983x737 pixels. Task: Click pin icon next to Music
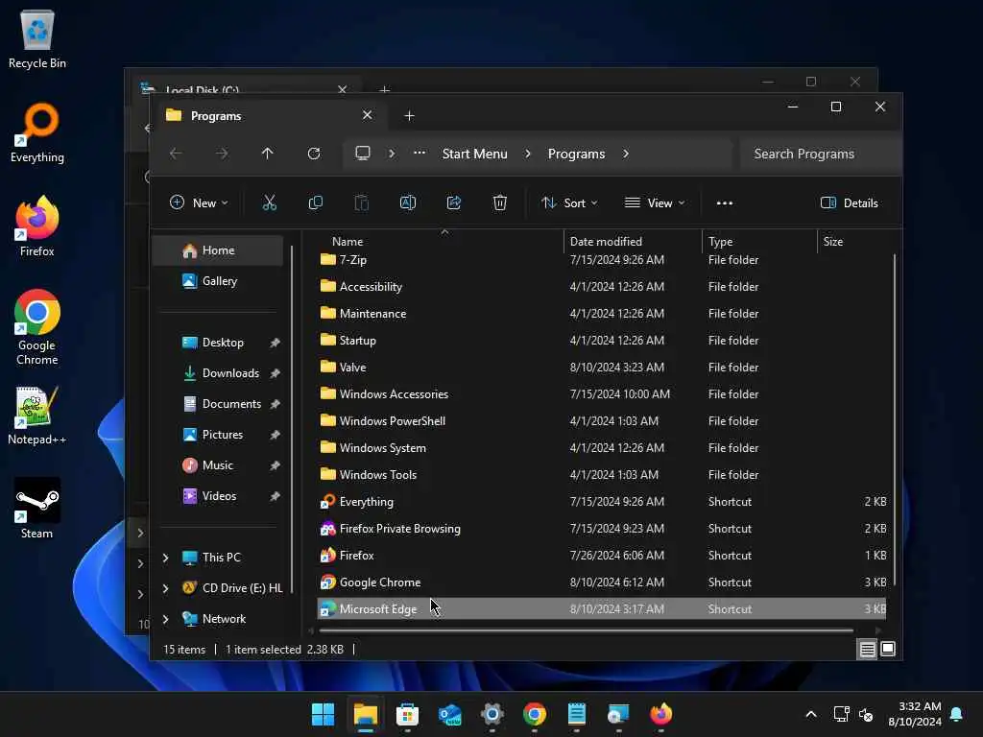[276, 465]
